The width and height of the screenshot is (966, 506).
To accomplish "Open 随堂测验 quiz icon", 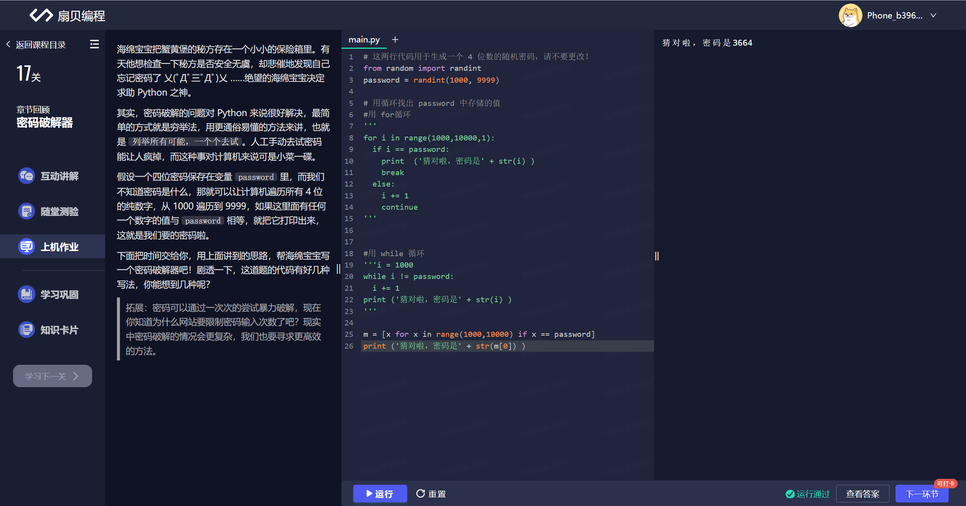I will click(x=27, y=211).
